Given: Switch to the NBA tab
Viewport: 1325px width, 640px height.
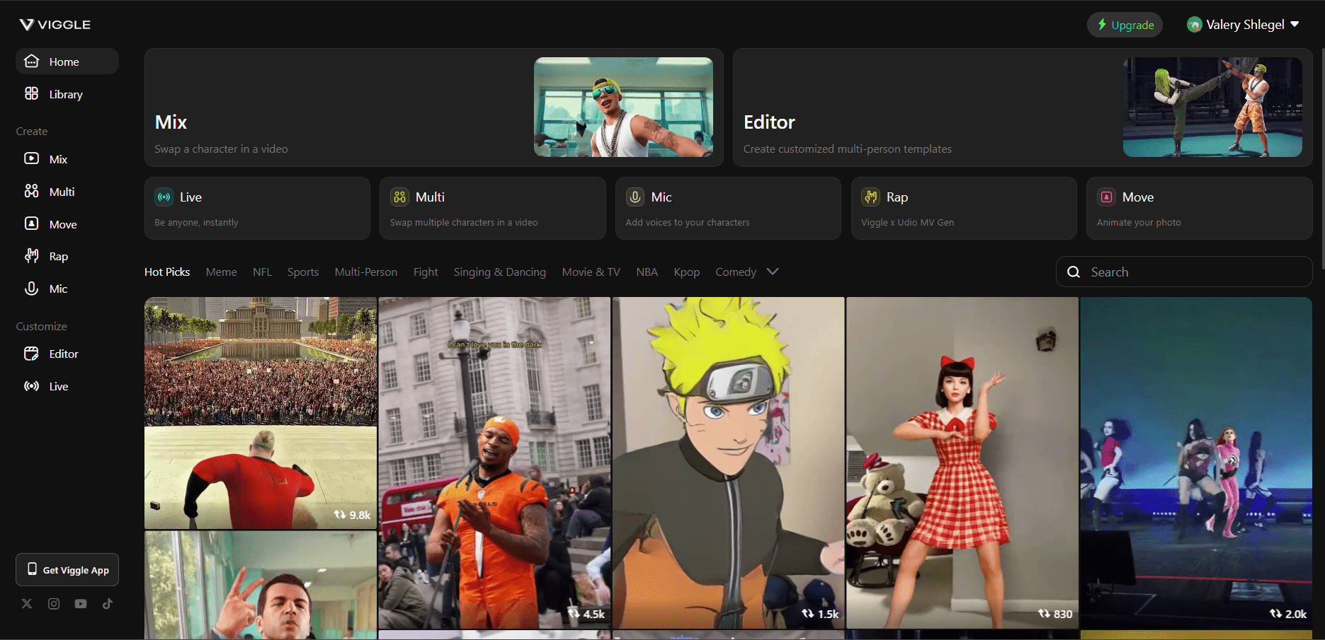Looking at the screenshot, I should (647, 272).
